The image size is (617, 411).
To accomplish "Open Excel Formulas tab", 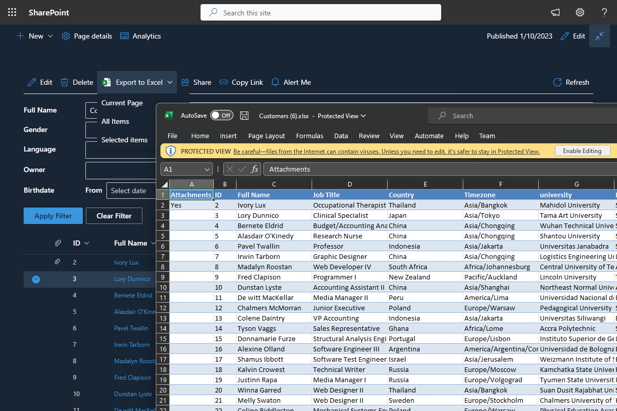I will coord(310,136).
